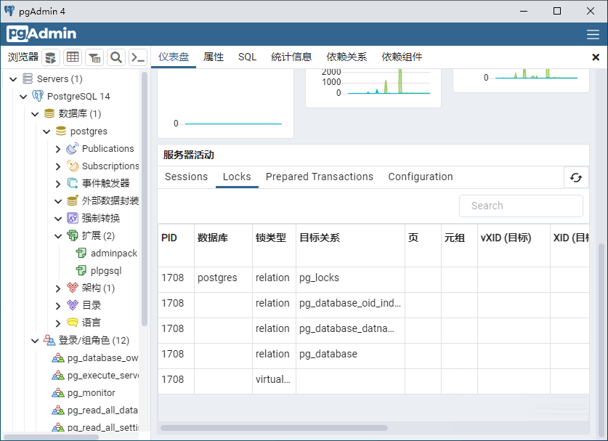
Task: Click the 外部数据封装 node icon
Action: coord(73,201)
